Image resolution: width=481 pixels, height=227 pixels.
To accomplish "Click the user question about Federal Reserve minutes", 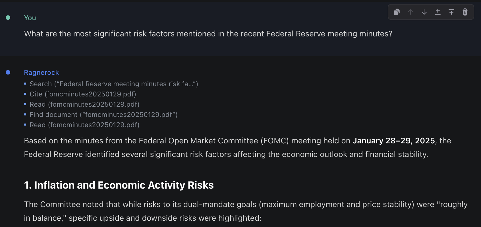I will [208, 34].
